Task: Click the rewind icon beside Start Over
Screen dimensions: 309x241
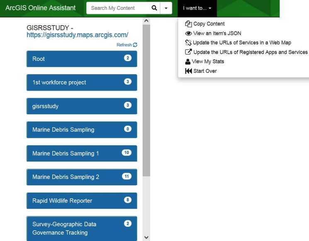Action: [x=188, y=71]
